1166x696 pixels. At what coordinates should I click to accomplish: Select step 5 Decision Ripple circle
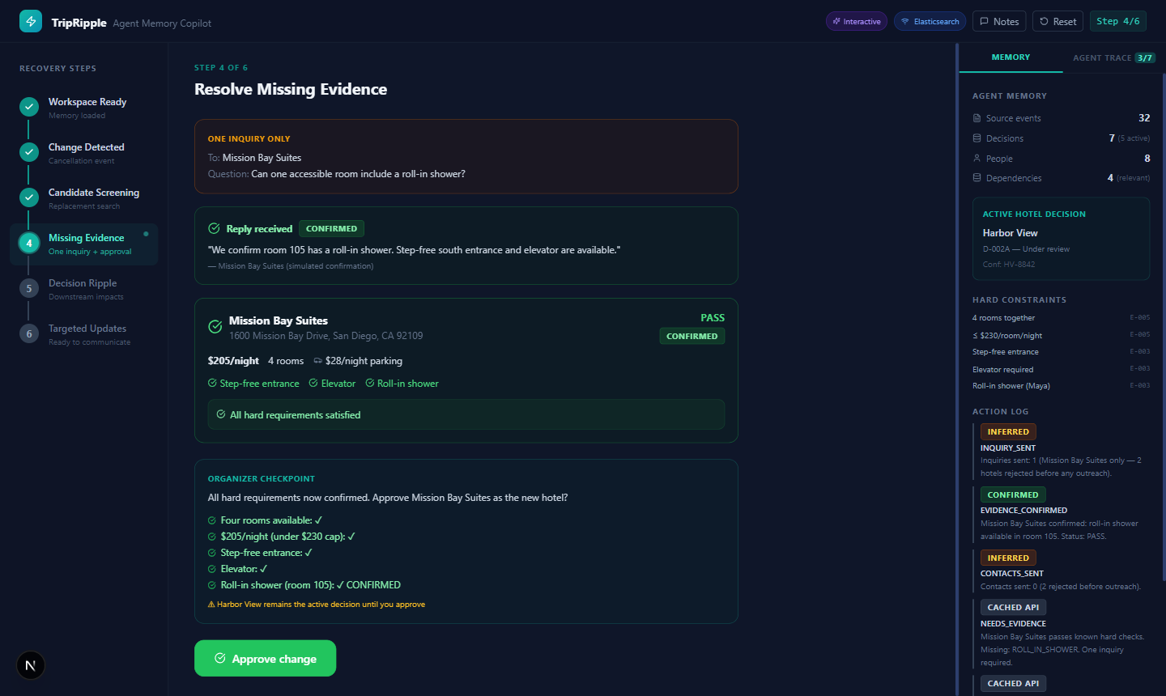click(29, 288)
